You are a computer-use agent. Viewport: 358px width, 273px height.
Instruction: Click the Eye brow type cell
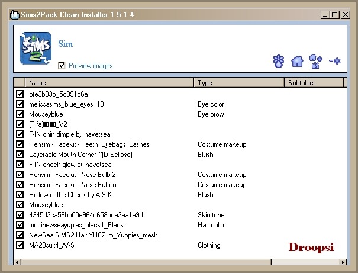pyautogui.click(x=211, y=114)
